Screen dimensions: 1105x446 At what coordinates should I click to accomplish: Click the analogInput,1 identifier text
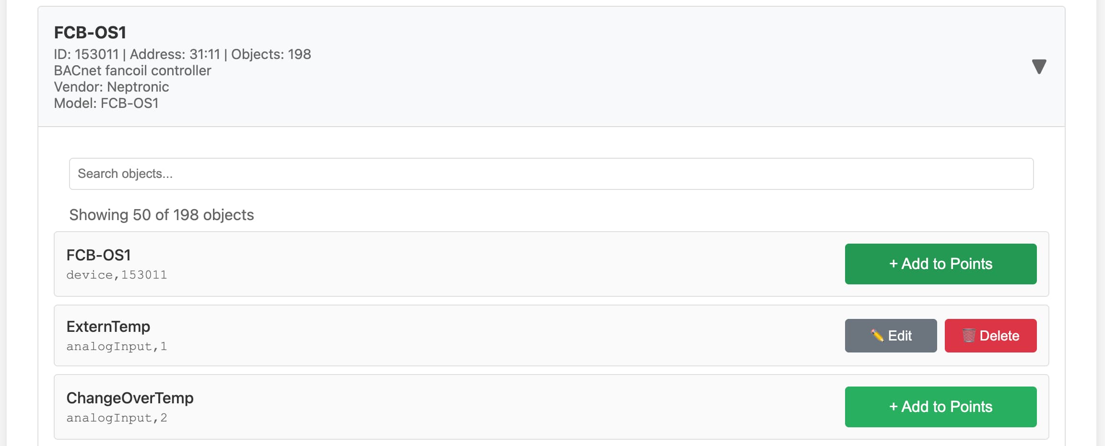pyautogui.click(x=117, y=346)
